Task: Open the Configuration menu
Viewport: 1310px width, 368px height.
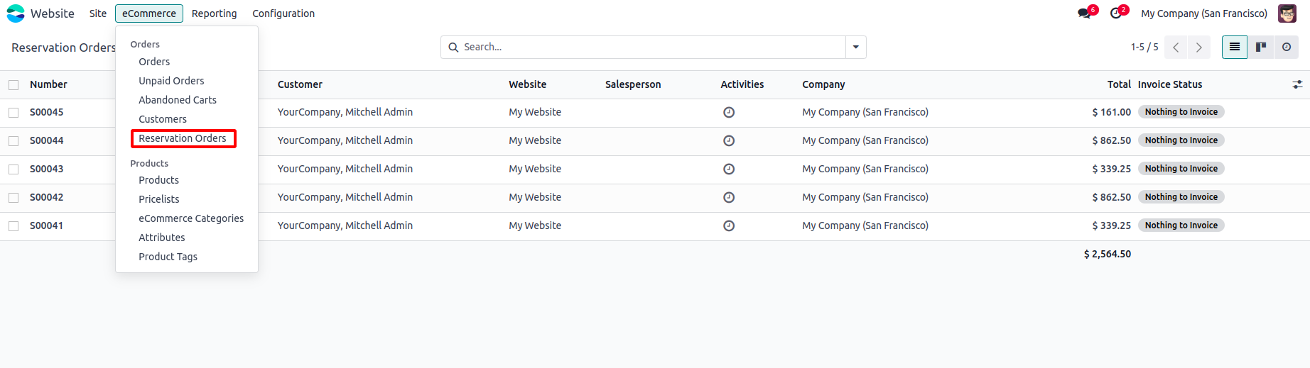Action: (283, 13)
